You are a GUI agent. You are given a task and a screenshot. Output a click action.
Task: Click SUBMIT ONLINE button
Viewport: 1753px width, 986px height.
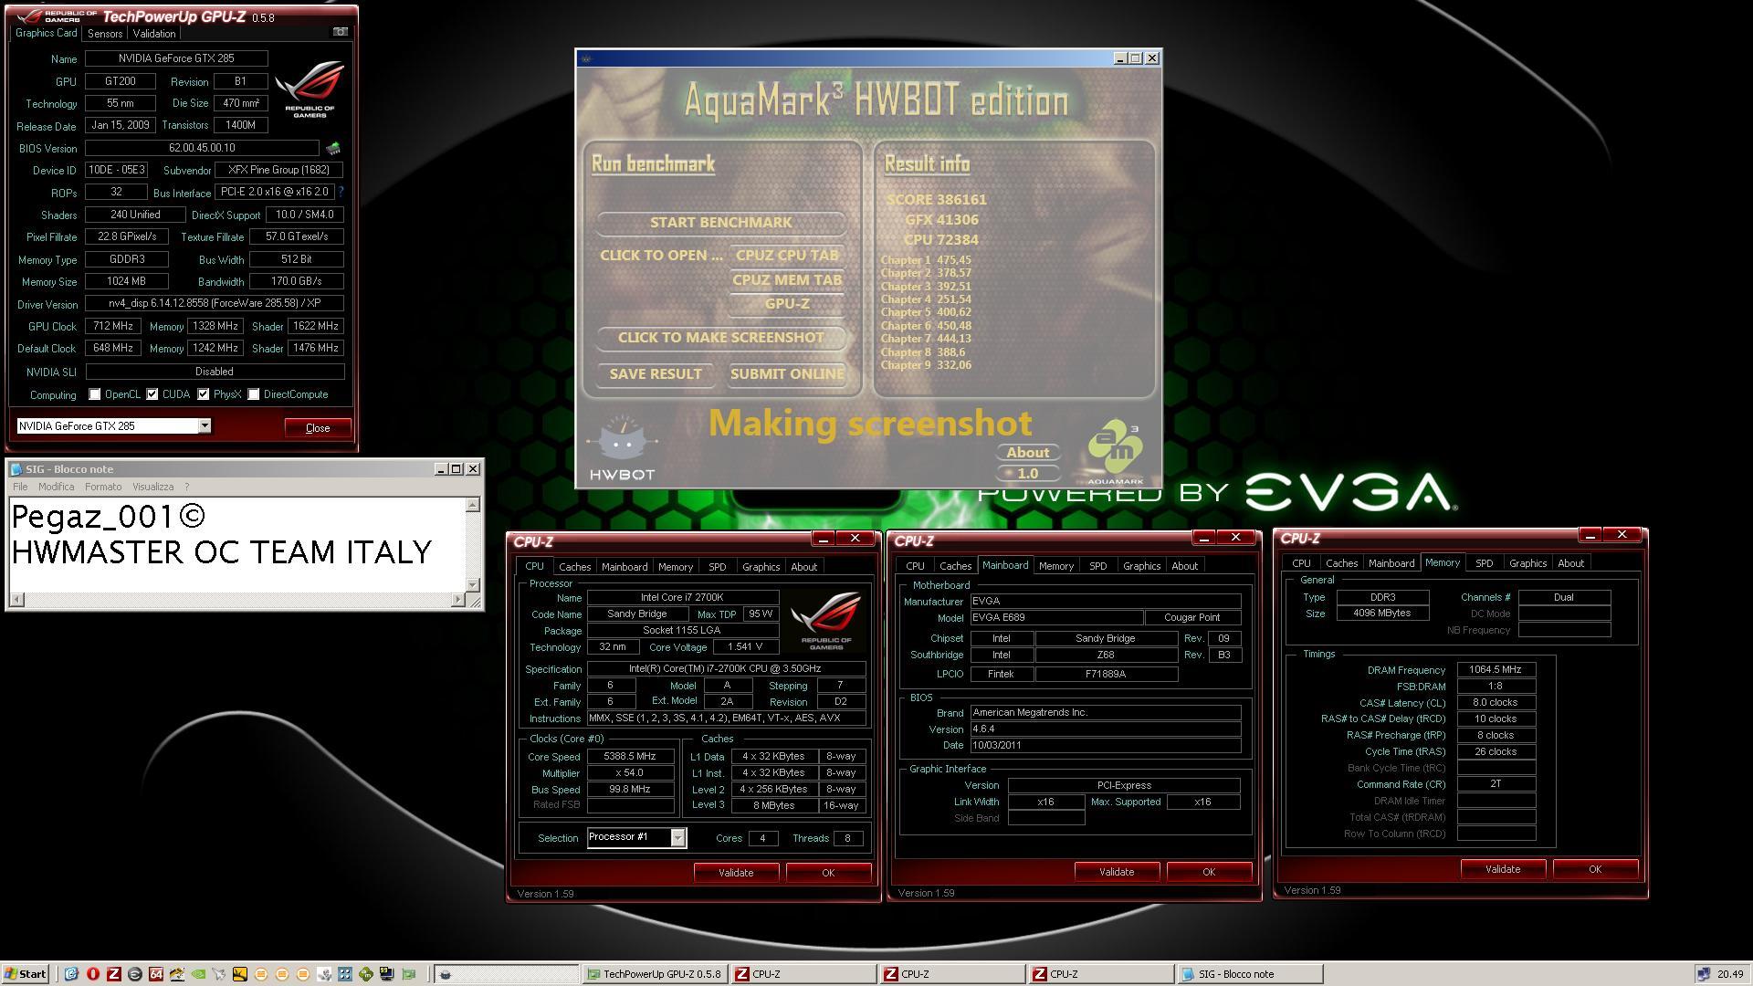tap(787, 374)
